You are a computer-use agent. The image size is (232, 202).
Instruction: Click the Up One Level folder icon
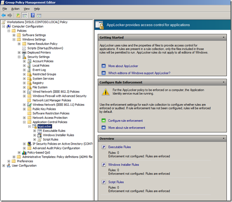click(18, 15)
